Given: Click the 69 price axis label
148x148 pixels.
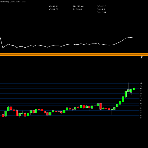Looking at the screenshot, I should coord(141,103).
